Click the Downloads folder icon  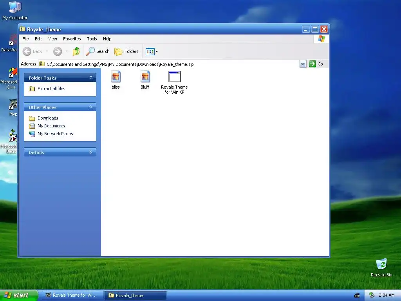[32, 118]
